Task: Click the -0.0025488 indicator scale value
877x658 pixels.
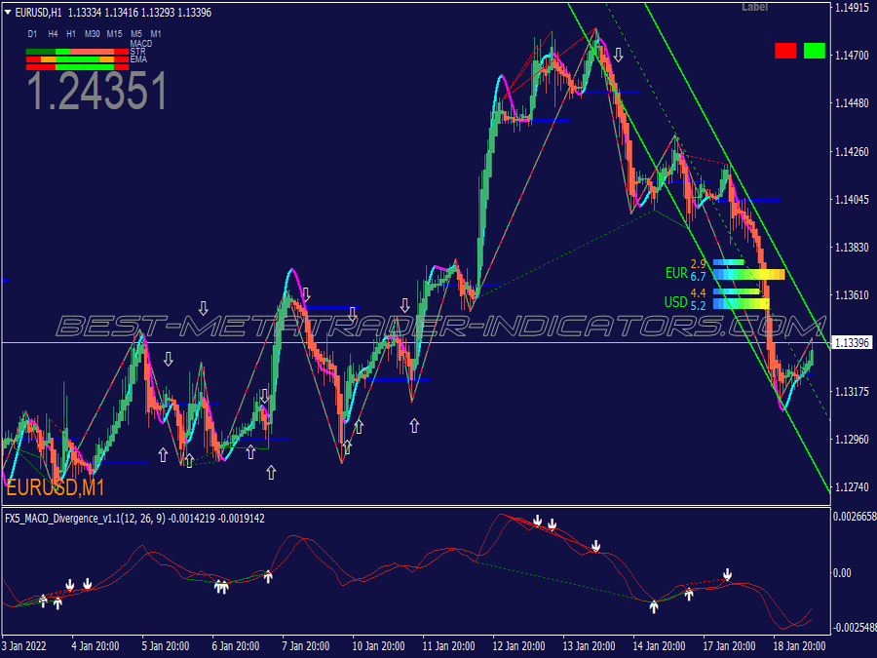Action: click(x=855, y=628)
